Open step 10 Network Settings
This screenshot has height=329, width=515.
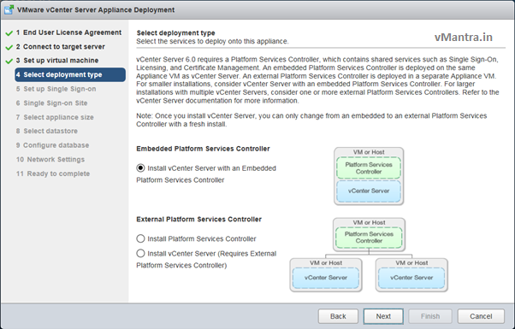pos(50,160)
